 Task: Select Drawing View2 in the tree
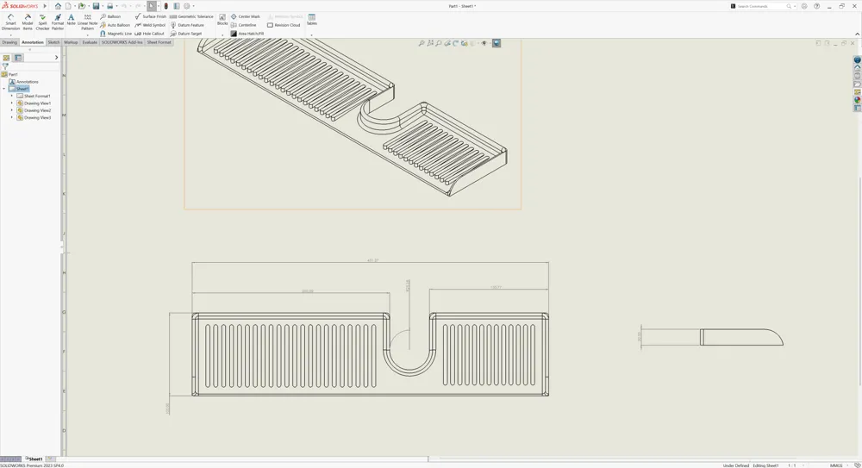pyautogui.click(x=34, y=110)
